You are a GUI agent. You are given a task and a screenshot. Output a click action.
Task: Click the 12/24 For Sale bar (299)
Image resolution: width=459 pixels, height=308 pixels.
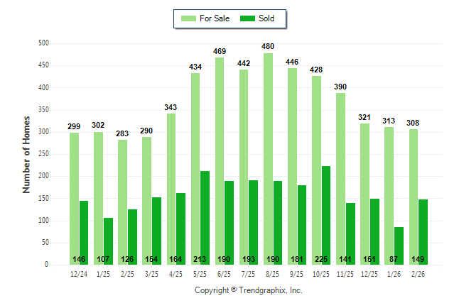pos(74,199)
